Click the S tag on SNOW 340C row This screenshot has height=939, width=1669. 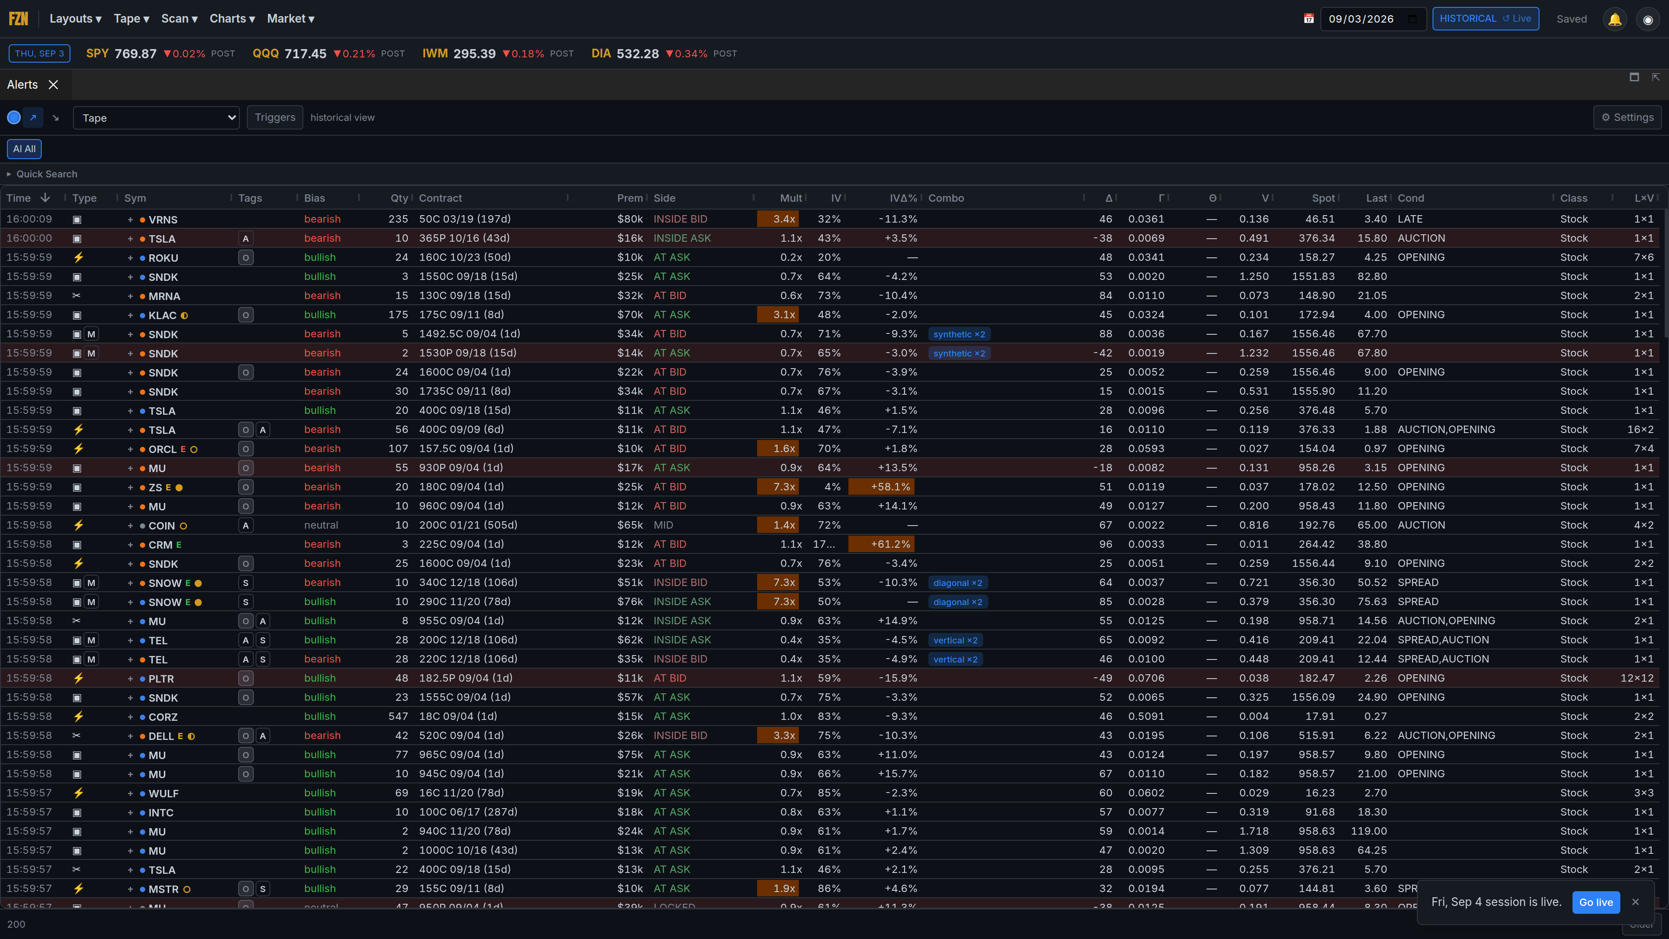point(246,583)
